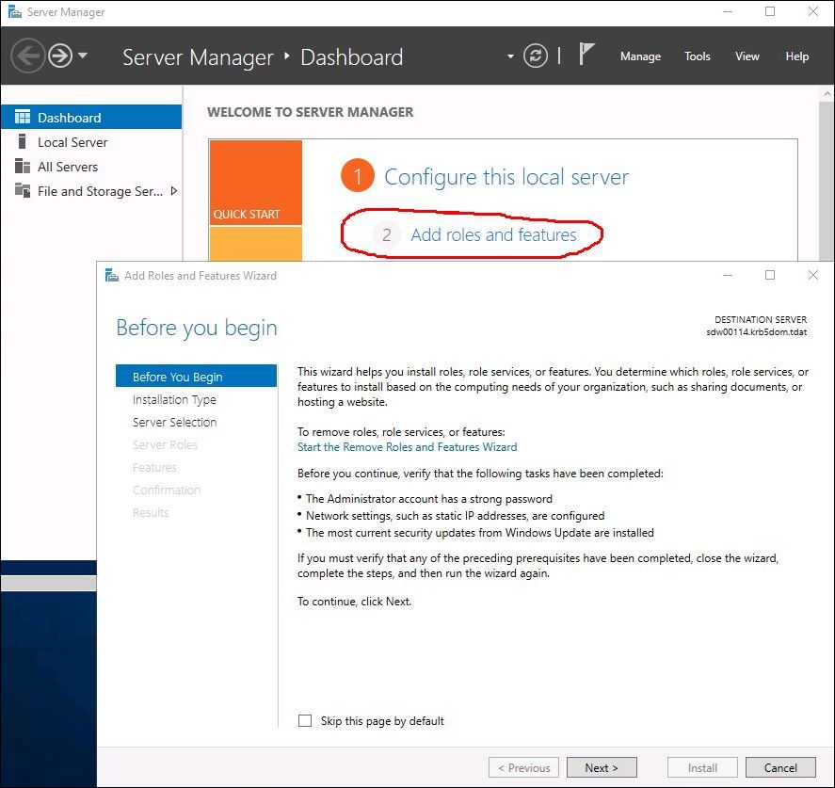Click the Local Server icon
Viewport: 835px width, 788px height.
click(x=22, y=141)
